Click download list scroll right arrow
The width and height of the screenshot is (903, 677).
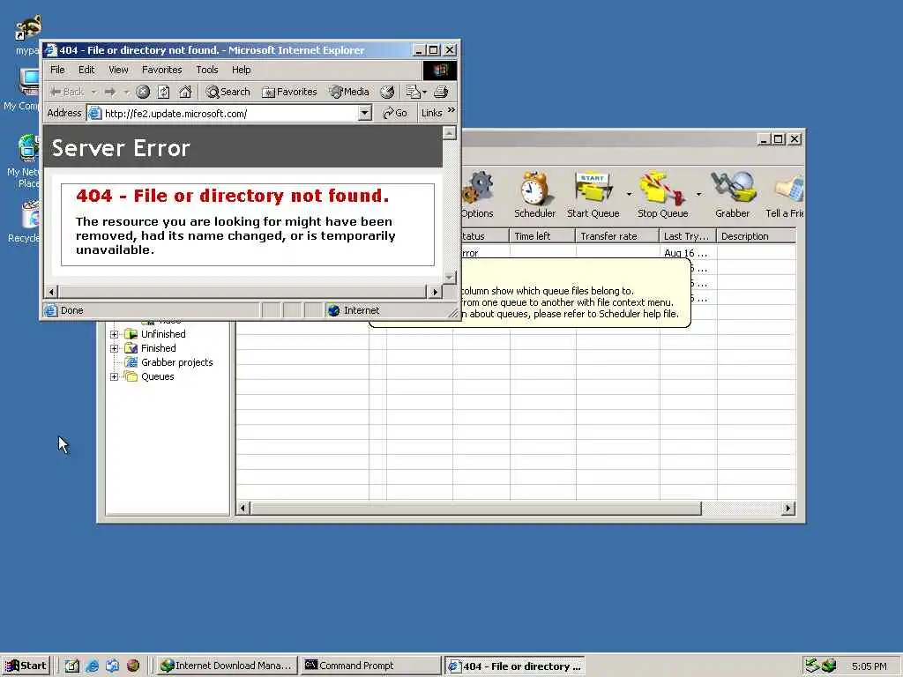click(x=787, y=509)
